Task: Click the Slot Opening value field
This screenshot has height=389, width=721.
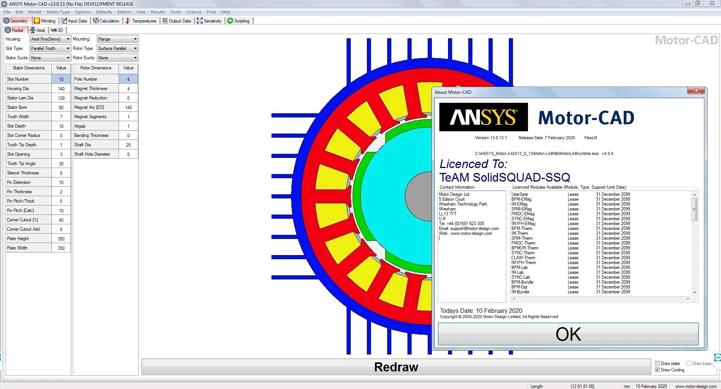Action: coord(61,154)
